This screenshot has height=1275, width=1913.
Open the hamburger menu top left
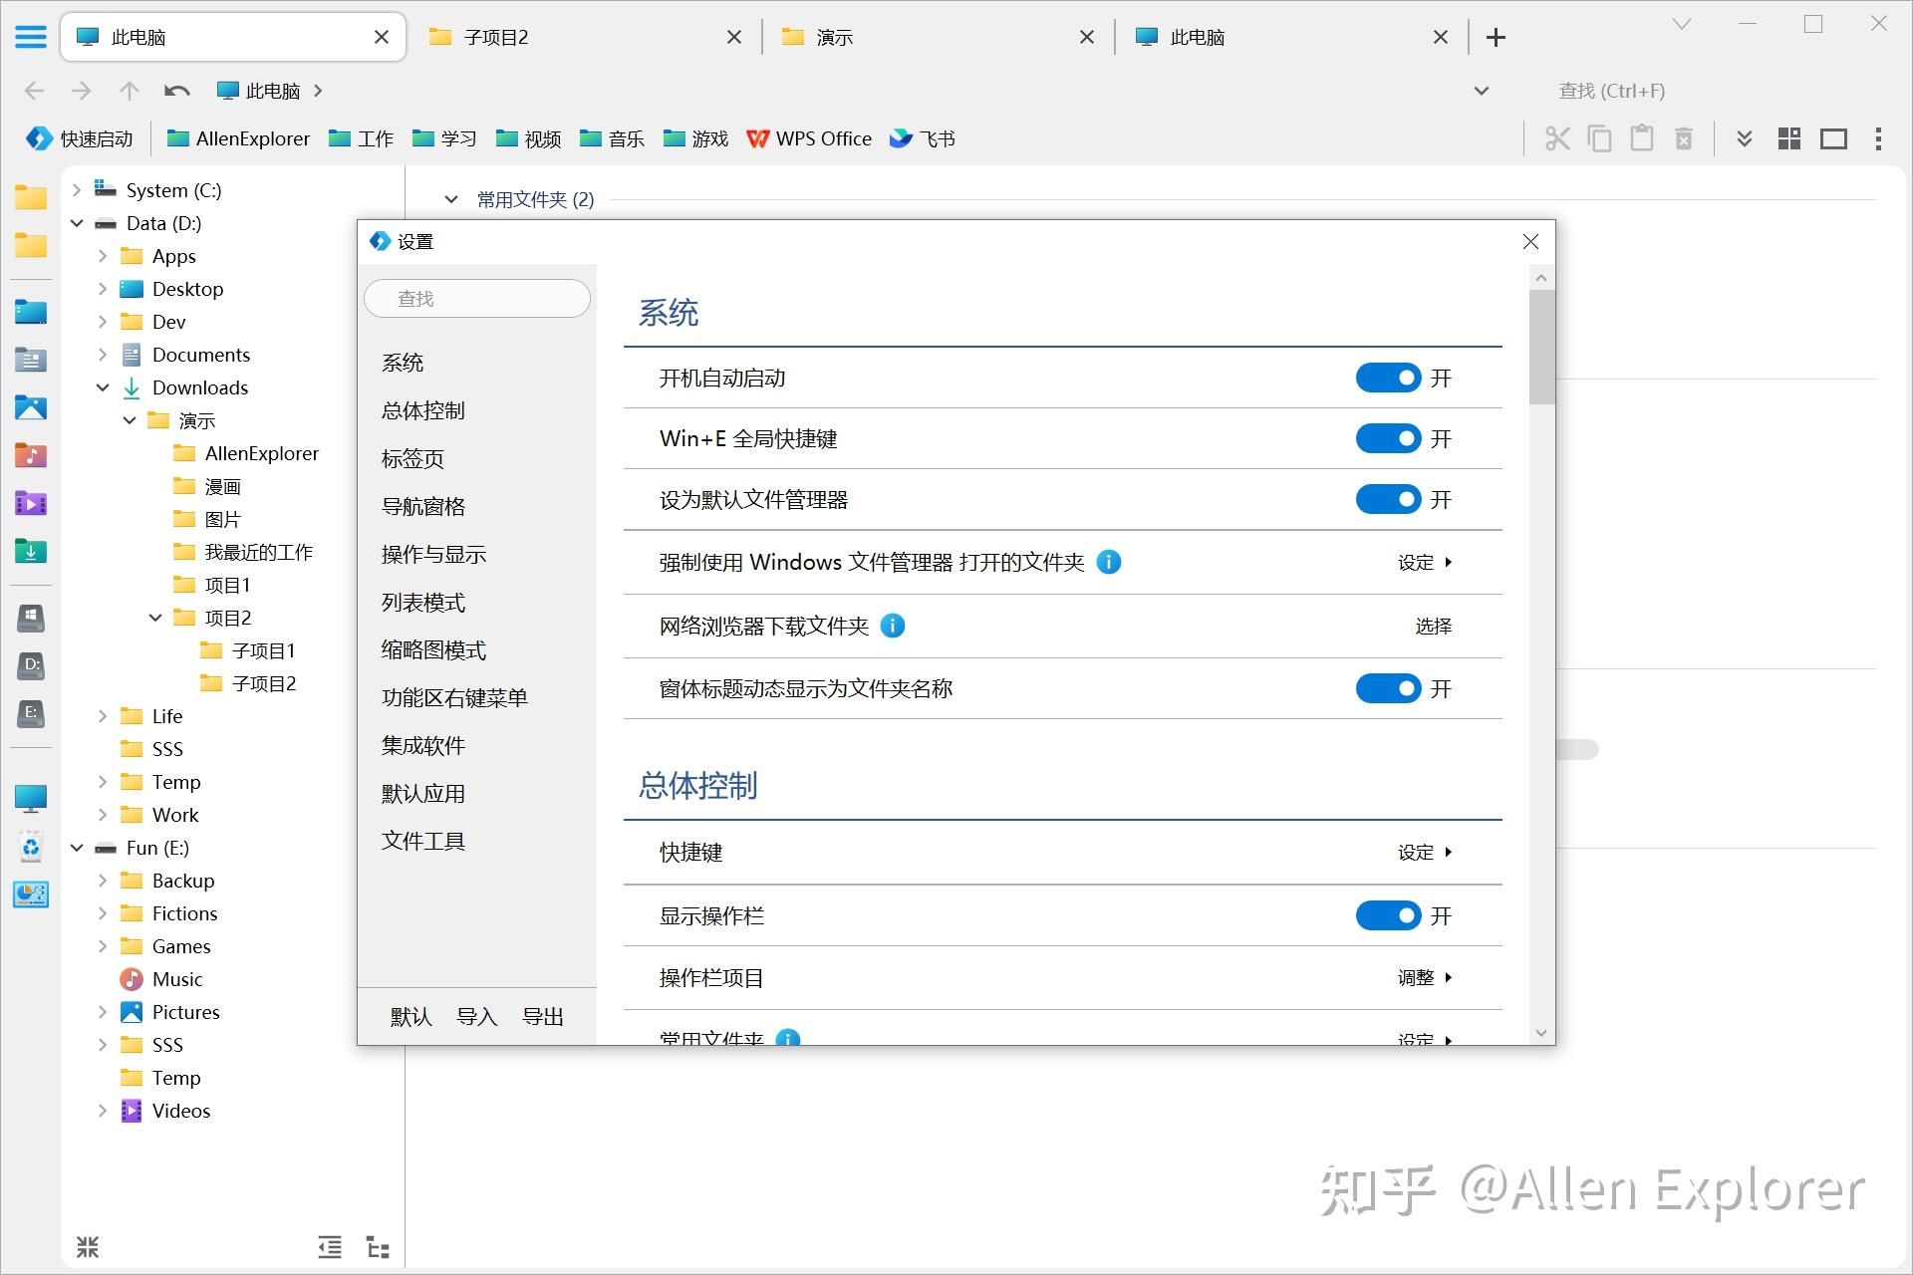tap(31, 36)
